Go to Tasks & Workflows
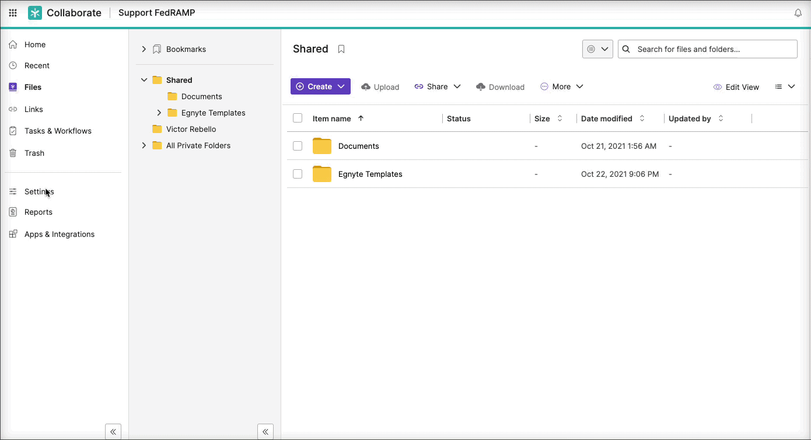This screenshot has width=811, height=440. click(x=58, y=131)
